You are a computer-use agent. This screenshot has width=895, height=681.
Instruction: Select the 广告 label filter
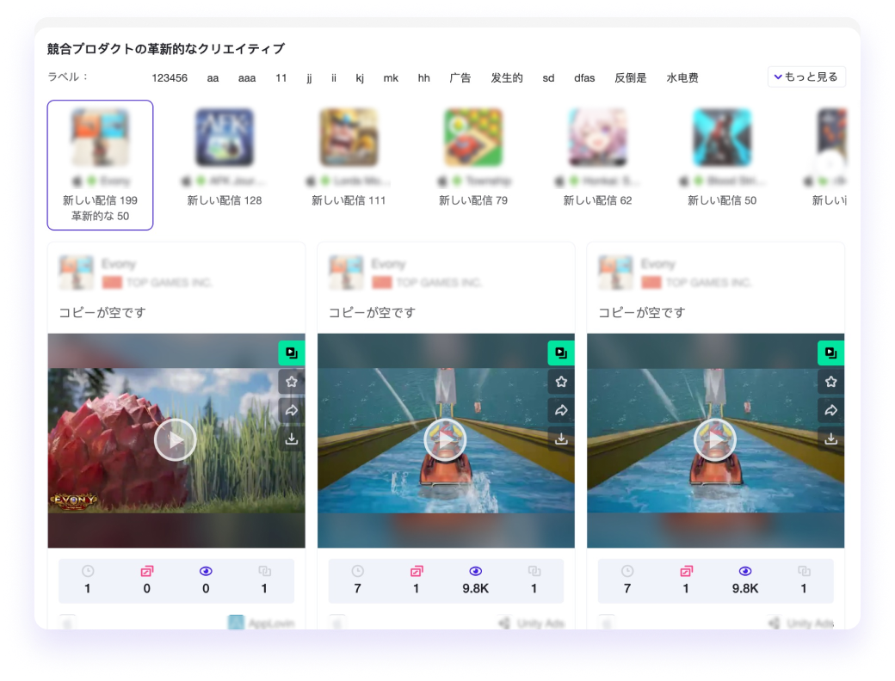pos(460,78)
